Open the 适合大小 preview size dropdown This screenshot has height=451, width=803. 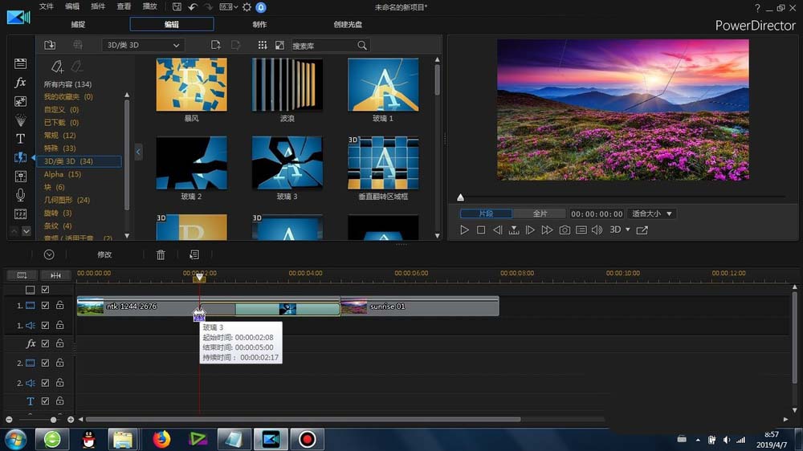pyautogui.click(x=652, y=213)
